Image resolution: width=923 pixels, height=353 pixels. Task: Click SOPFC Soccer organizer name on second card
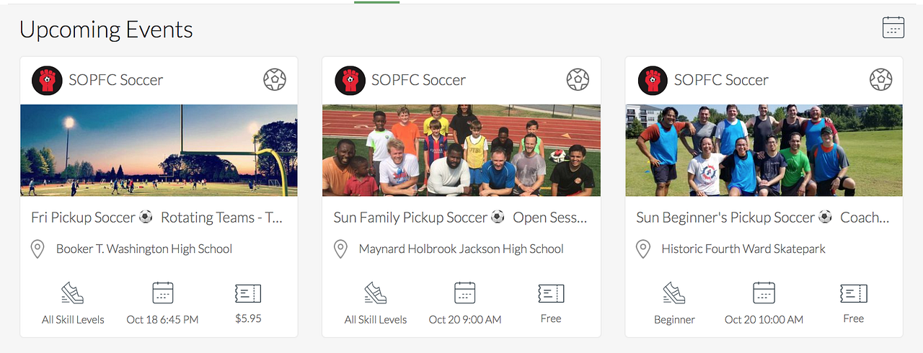(x=418, y=80)
